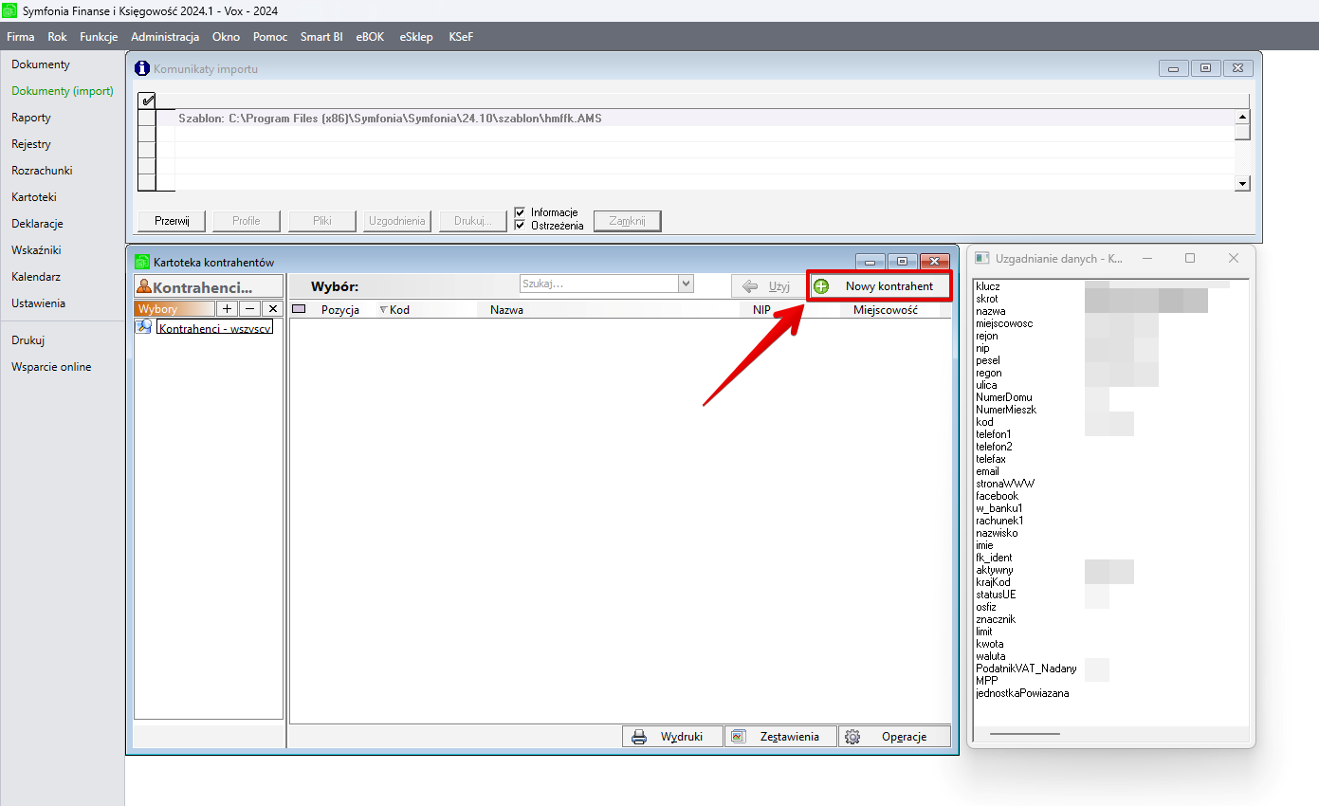Open Rozrachunki in the sidebar
The image size is (1319, 806).
(42, 171)
